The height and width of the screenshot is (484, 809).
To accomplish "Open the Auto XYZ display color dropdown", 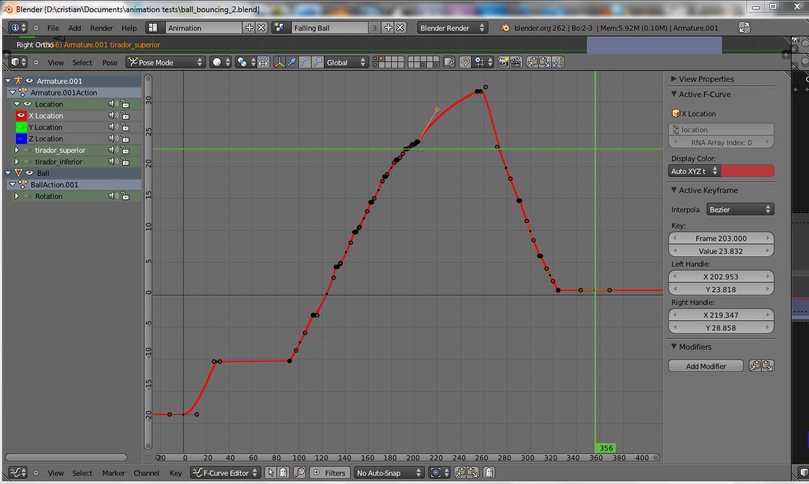I will [x=694, y=171].
